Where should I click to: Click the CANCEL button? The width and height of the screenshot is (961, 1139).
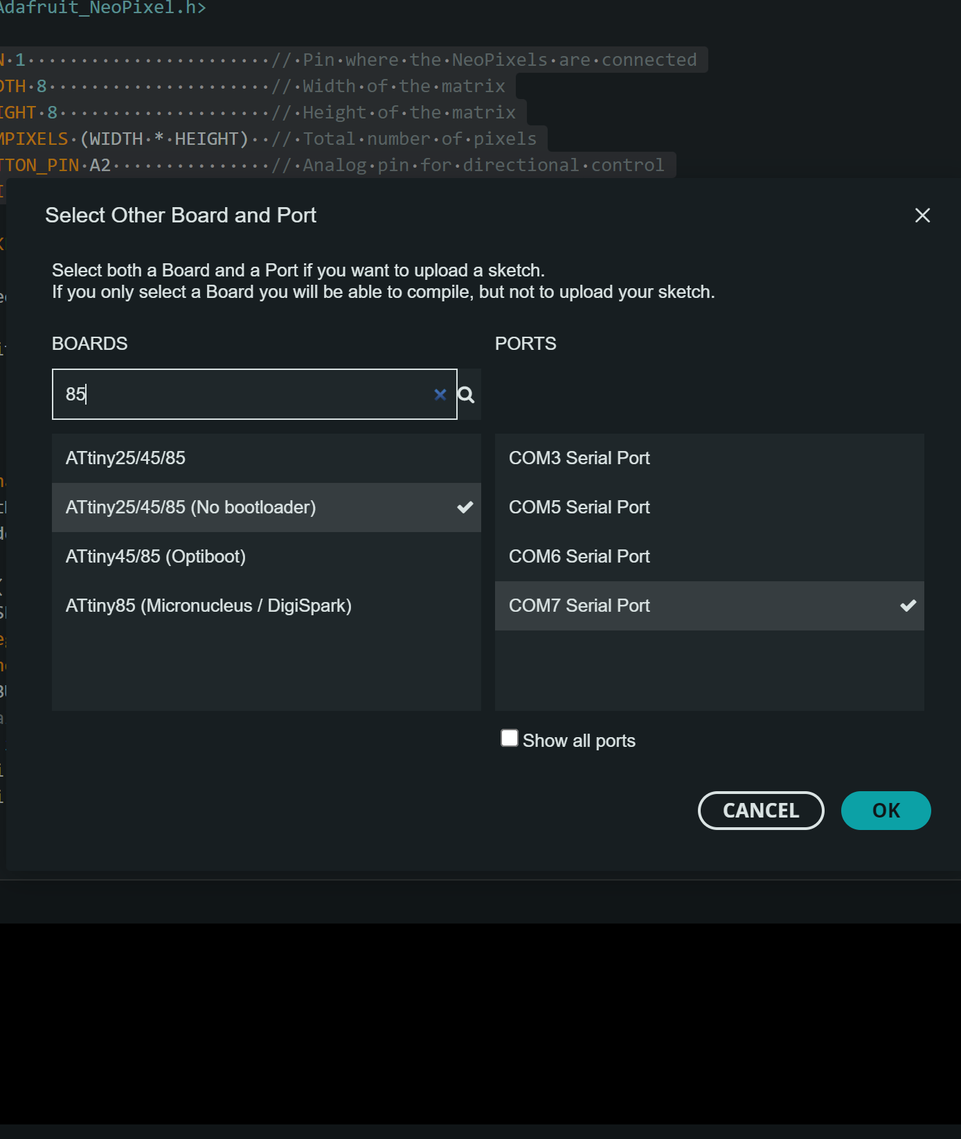tap(761, 811)
